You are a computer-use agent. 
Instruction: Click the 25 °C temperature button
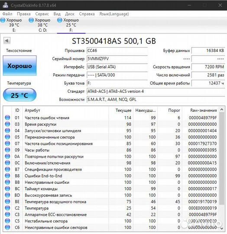coord(19,95)
